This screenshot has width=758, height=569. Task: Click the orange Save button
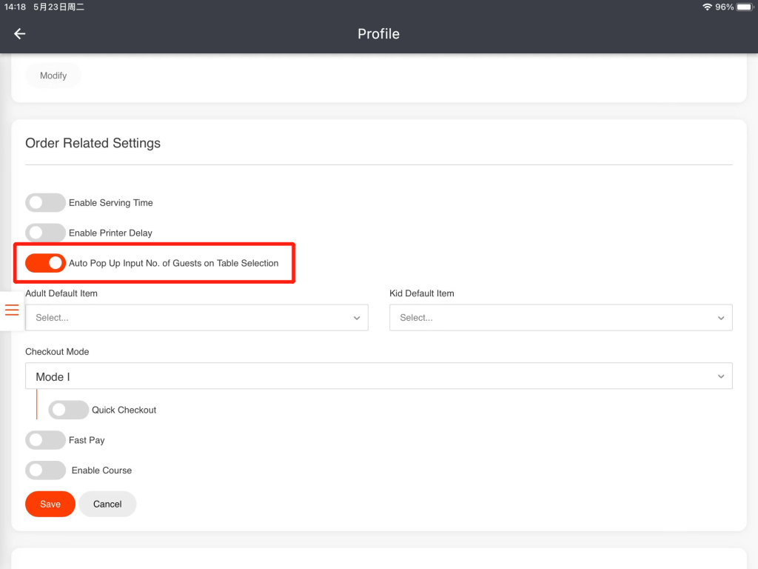50,504
